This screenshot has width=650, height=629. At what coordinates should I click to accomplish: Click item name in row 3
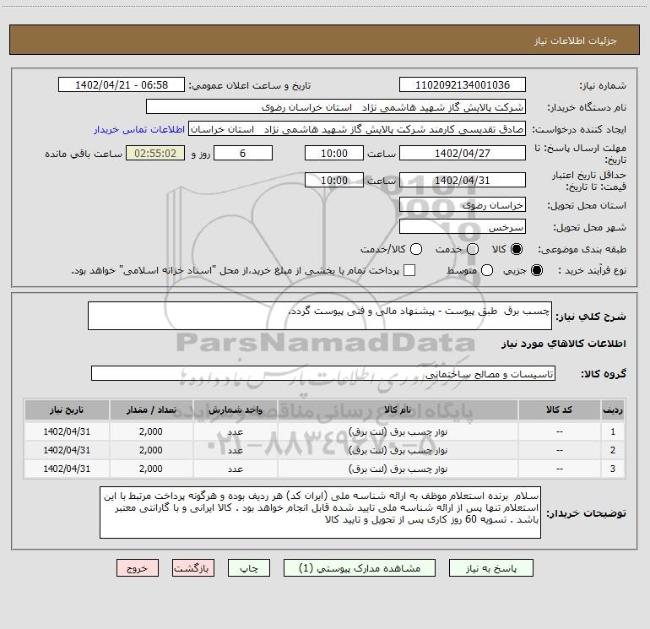[x=398, y=469]
